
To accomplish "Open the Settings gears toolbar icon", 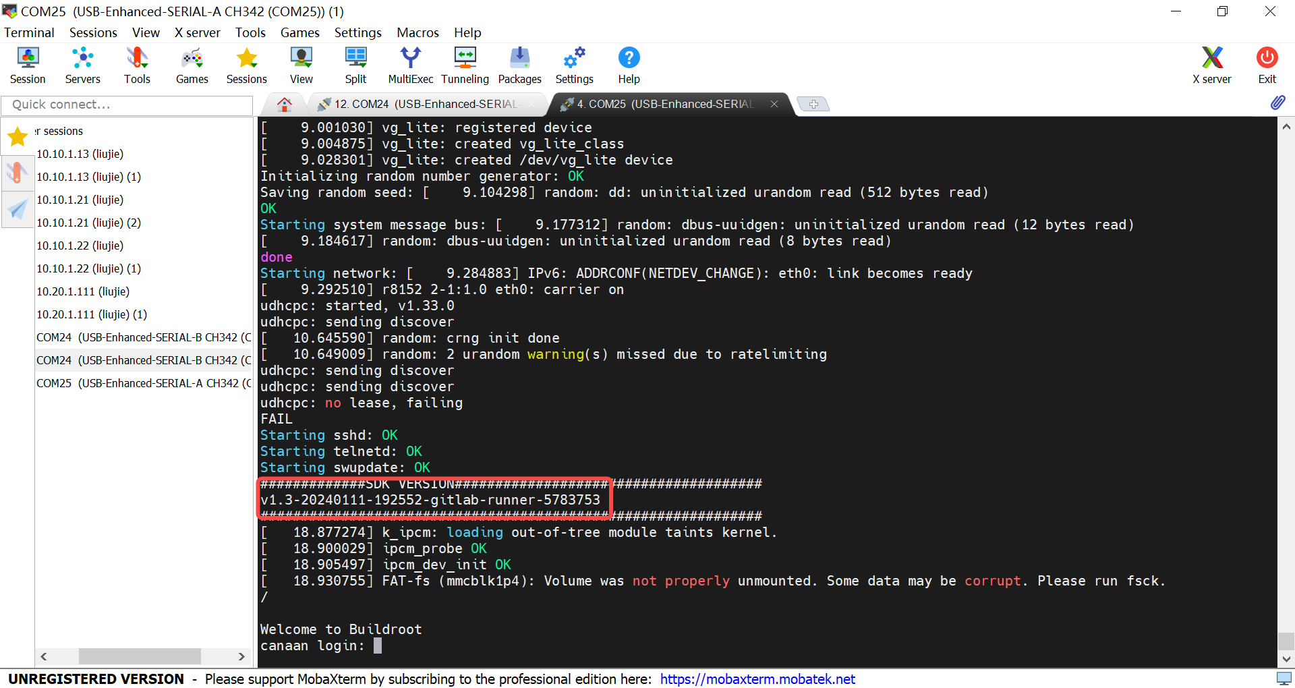I will [x=574, y=65].
